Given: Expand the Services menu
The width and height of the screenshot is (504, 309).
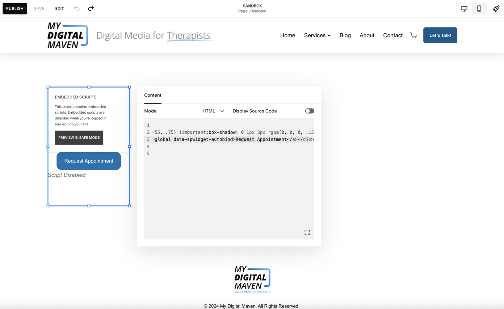Looking at the screenshot, I should click(317, 35).
